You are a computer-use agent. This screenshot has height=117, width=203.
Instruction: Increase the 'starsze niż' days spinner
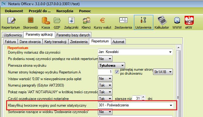143,97
